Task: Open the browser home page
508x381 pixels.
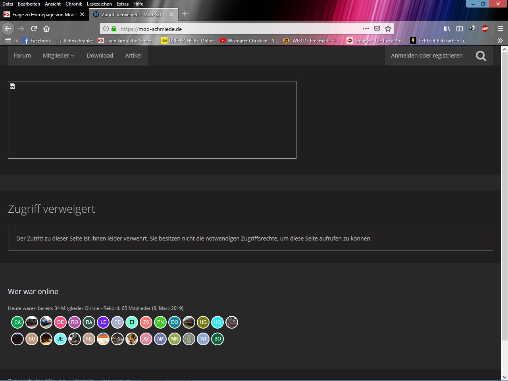Action: pyautogui.click(x=46, y=29)
